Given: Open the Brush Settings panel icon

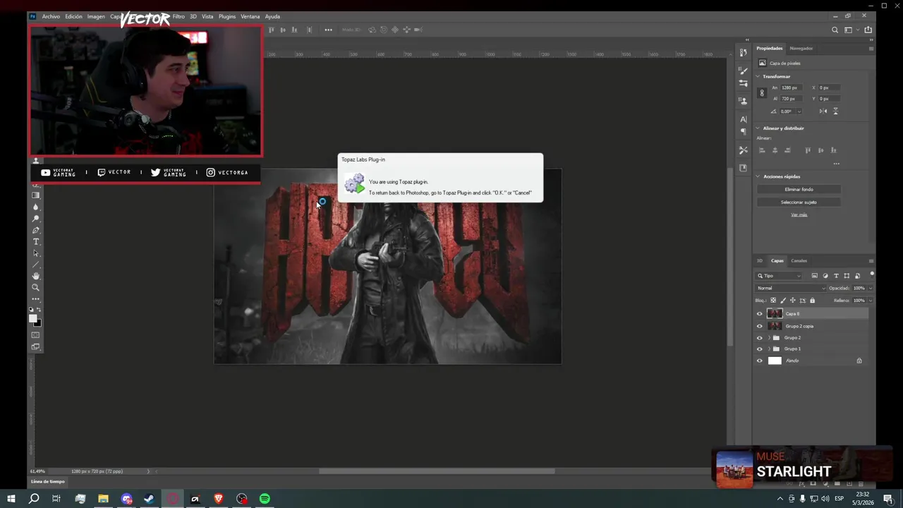Looking at the screenshot, I should click(x=743, y=71).
